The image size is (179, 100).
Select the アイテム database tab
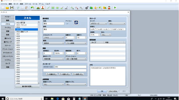[x=8, y=27]
